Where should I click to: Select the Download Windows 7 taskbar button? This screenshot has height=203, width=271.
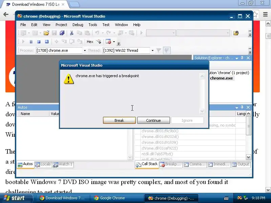(x=63, y=198)
